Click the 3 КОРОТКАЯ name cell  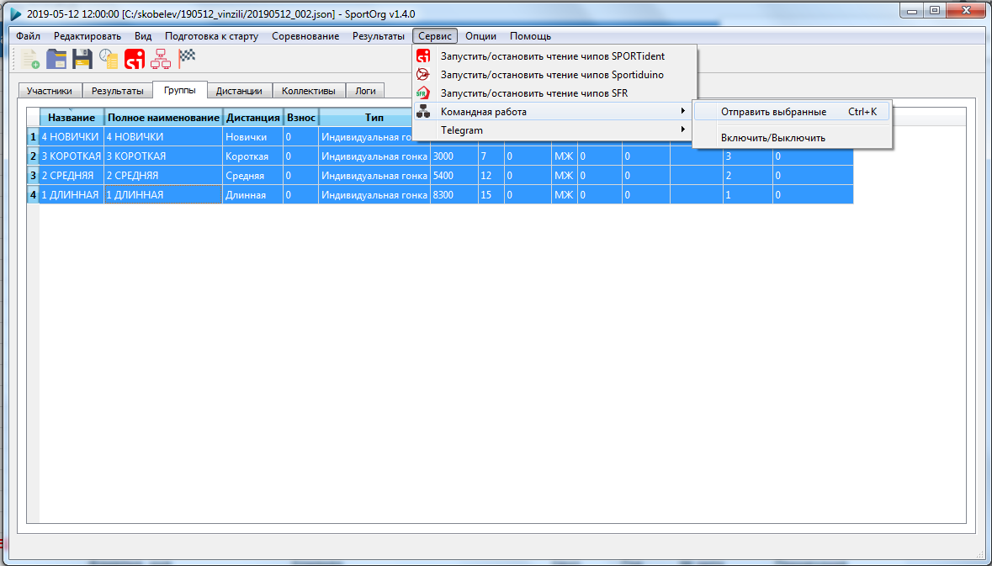click(x=72, y=156)
